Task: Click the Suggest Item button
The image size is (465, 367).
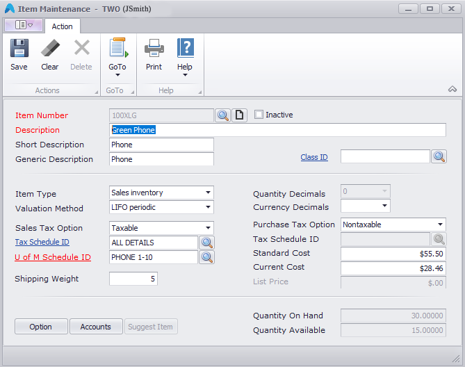Action: coord(151,327)
